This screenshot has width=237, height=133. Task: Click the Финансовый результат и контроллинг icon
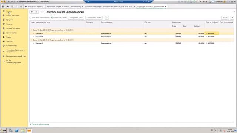pyautogui.click(x=4, y=51)
